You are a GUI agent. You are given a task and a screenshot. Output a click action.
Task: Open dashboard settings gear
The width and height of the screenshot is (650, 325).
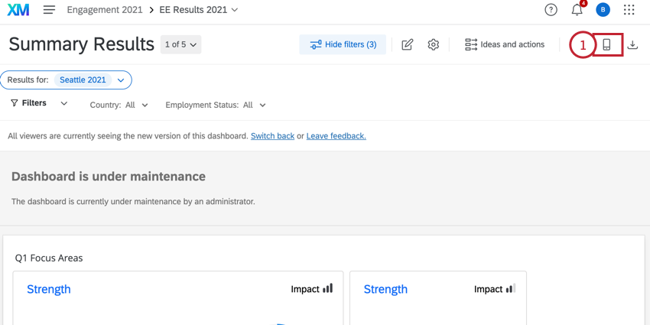coord(433,44)
